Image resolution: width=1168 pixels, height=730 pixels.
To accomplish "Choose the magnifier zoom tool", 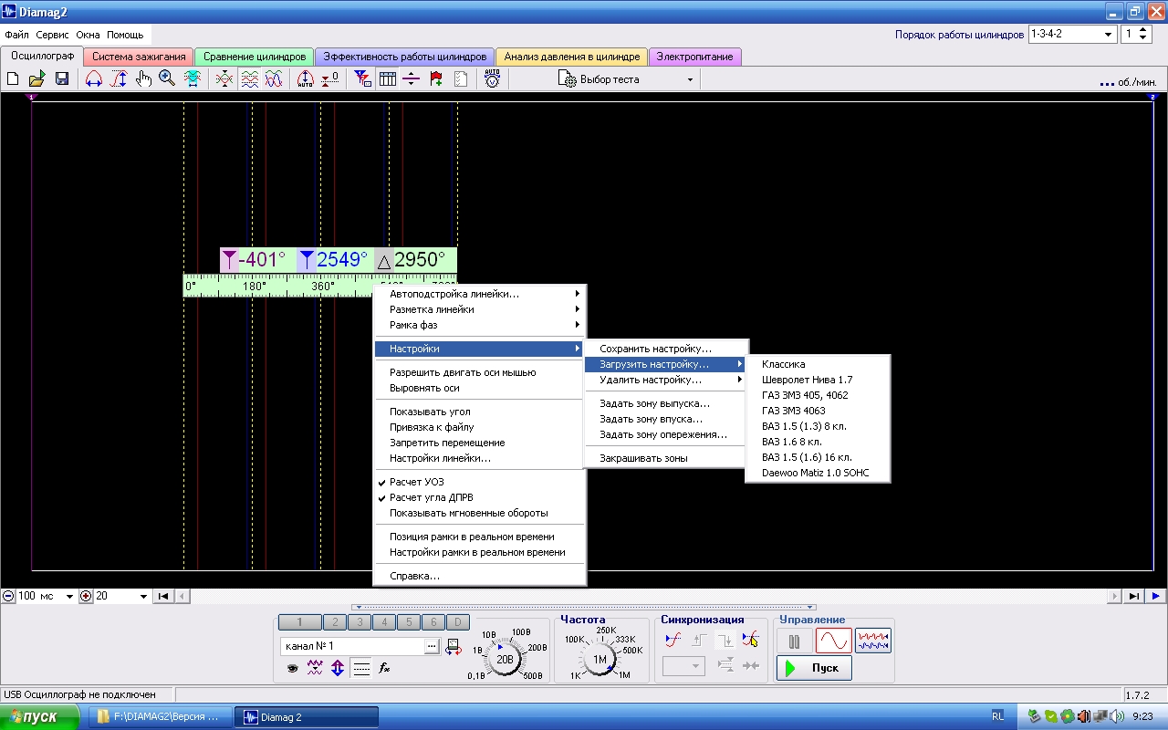I will pos(167,79).
